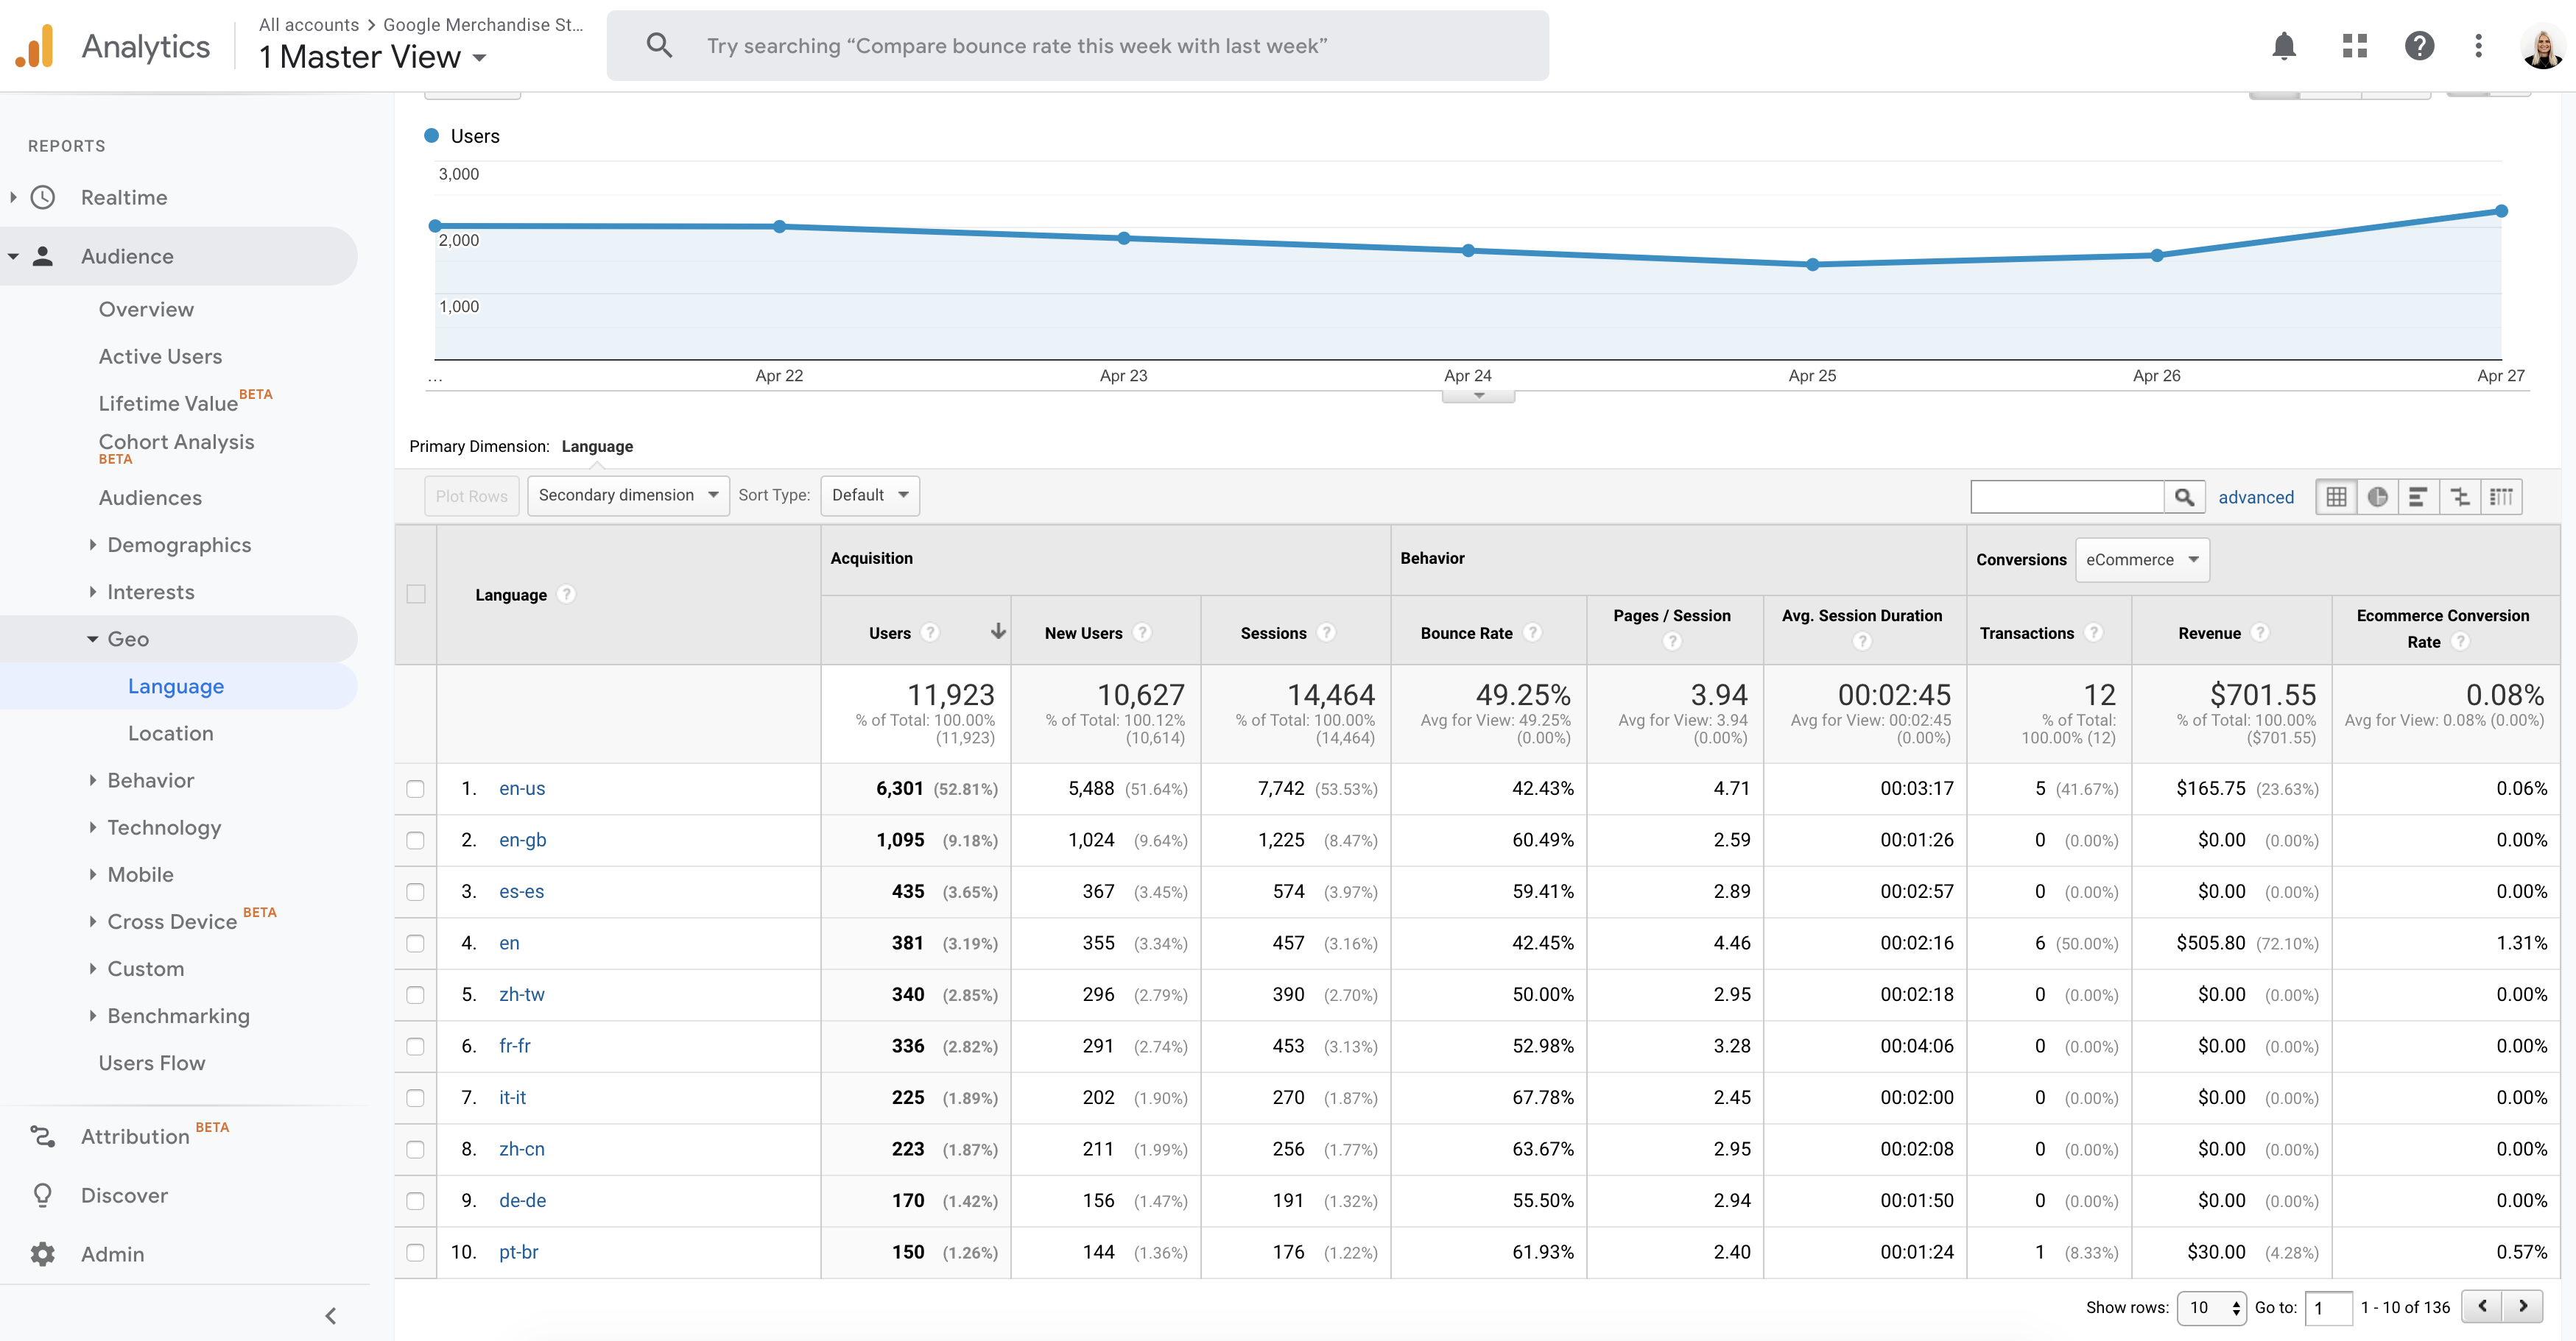Open the three-dot more options menu
The width and height of the screenshot is (2576, 1341).
tap(2478, 45)
